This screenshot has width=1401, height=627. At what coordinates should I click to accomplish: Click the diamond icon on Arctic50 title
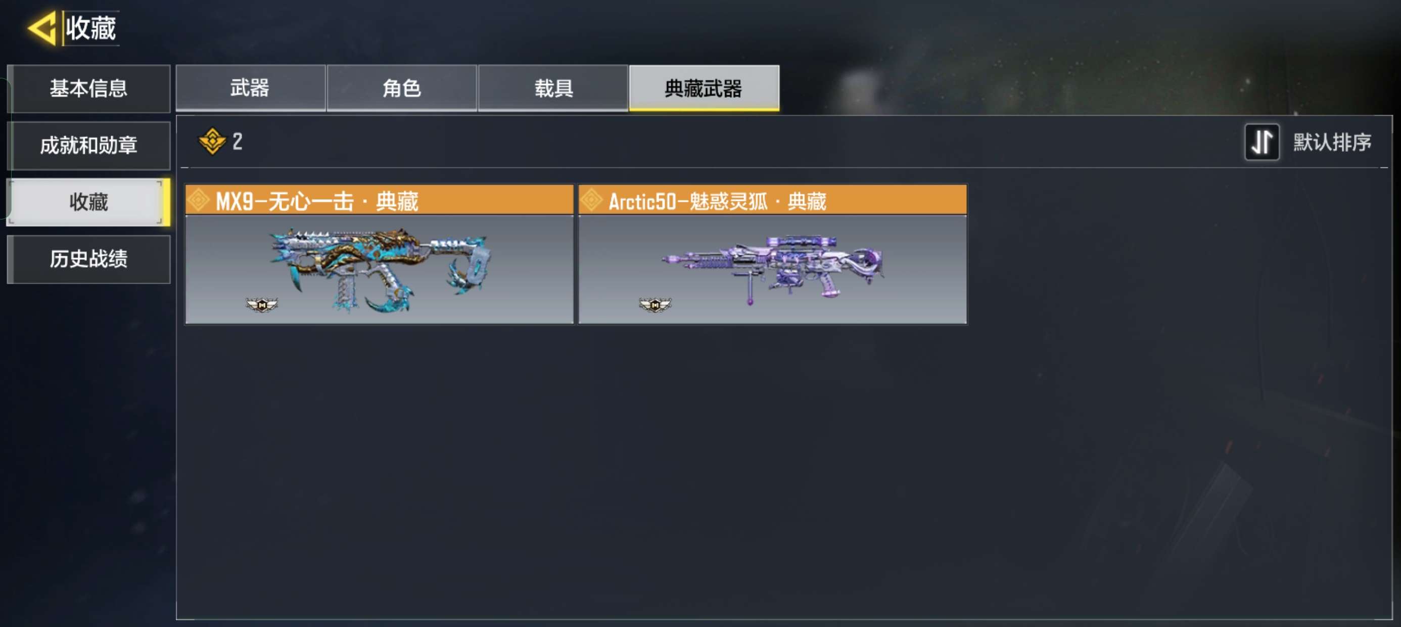coord(591,200)
